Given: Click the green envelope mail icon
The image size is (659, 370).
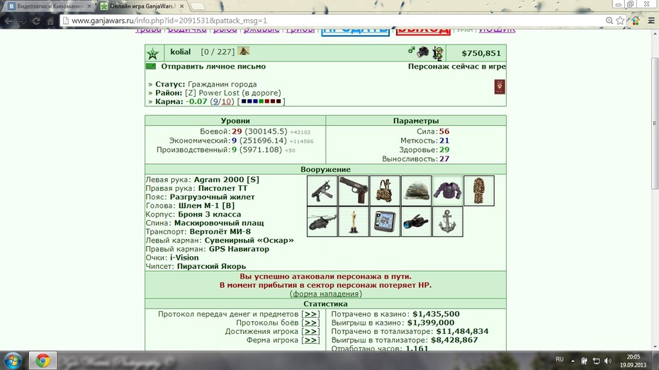Looking at the screenshot, I should tap(151, 67).
